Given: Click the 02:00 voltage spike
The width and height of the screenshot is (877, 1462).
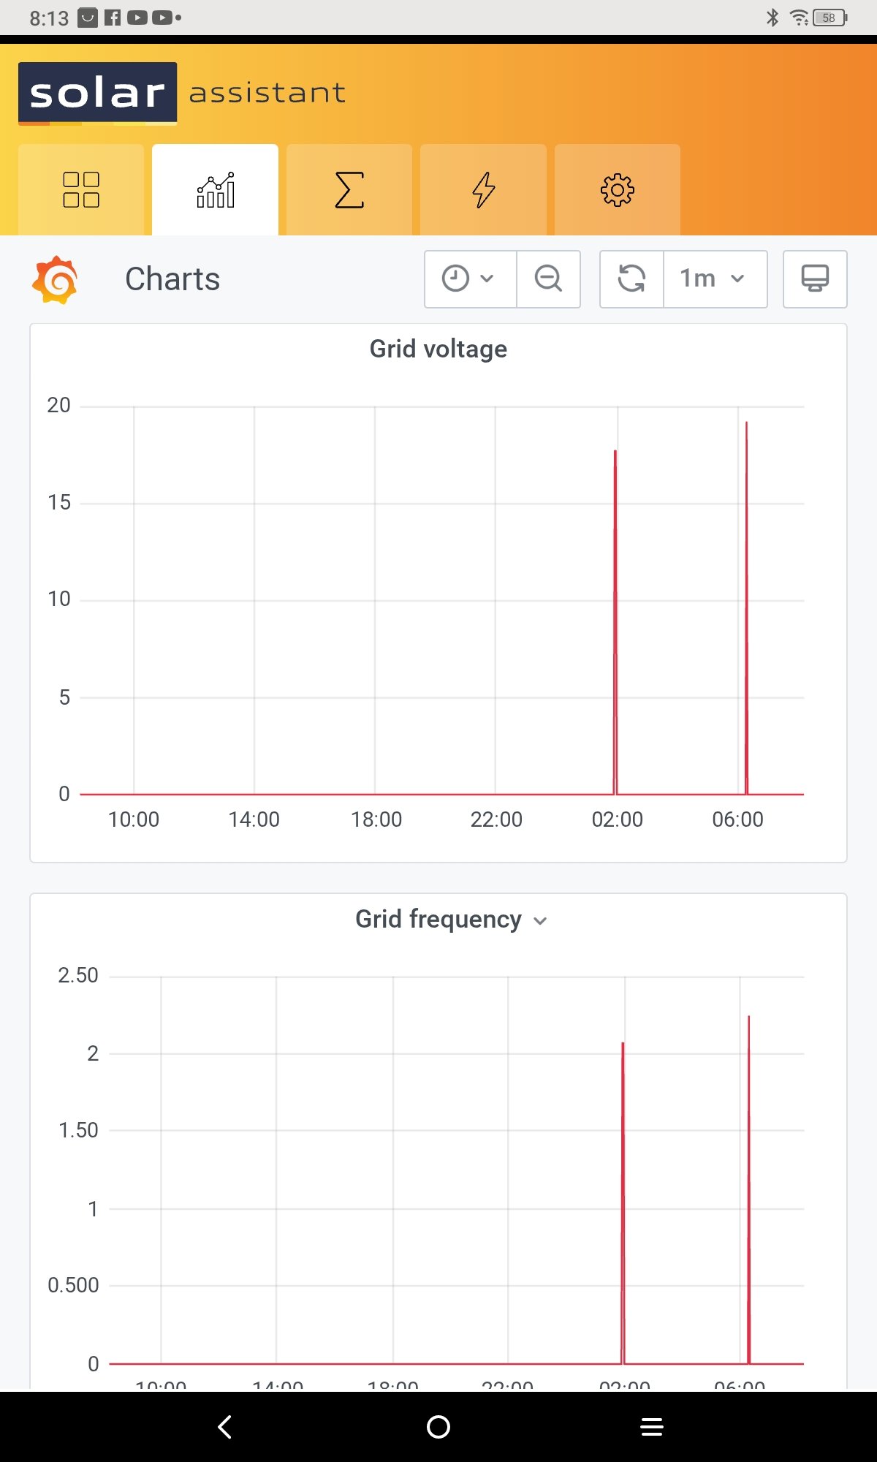Looking at the screenshot, I should pos(615,621).
